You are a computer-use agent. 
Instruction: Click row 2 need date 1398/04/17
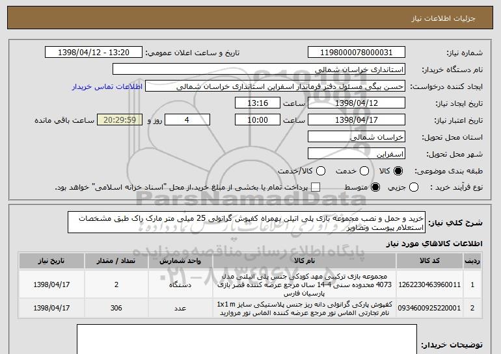click(51, 308)
